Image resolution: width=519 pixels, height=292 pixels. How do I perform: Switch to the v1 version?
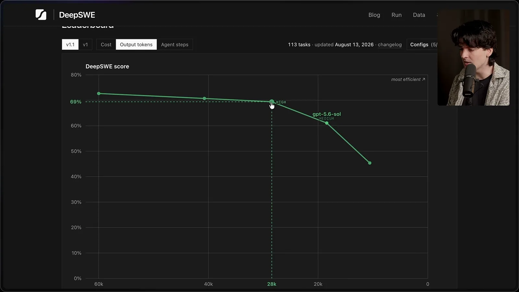click(85, 44)
